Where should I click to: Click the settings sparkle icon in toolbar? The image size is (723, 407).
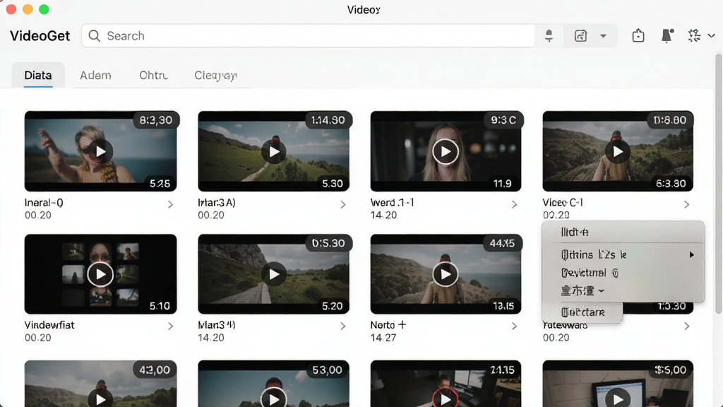point(695,35)
